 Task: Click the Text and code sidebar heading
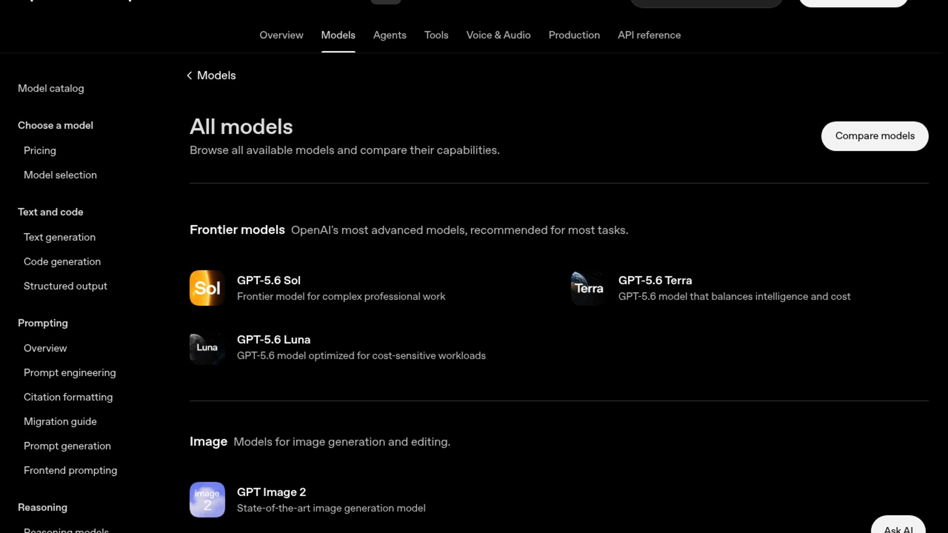click(x=50, y=212)
